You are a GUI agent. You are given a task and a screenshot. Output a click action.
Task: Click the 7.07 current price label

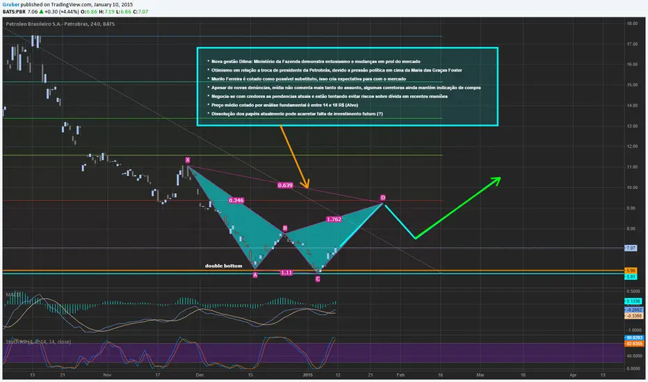point(631,248)
